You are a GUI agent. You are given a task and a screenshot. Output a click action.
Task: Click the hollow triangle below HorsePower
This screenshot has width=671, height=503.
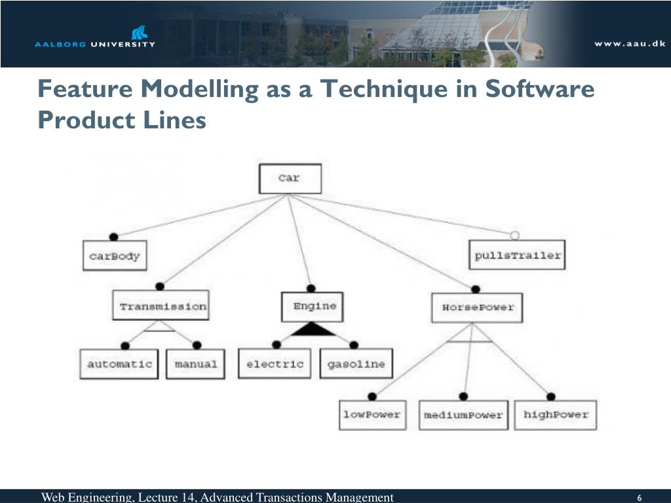pos(471,333)
